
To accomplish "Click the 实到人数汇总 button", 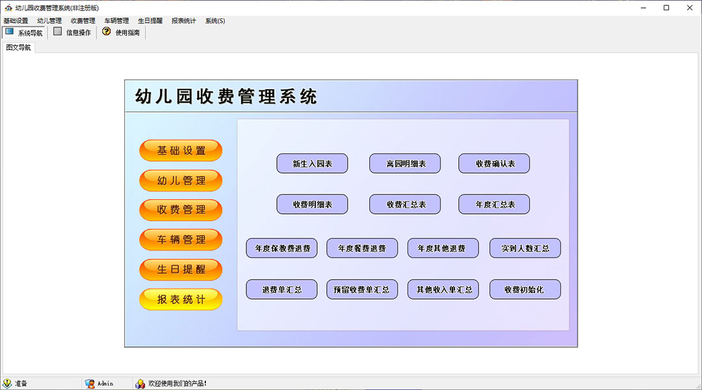I will click(525, 248).
